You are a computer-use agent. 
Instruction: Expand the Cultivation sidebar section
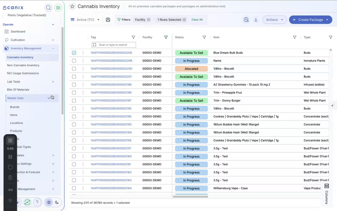53,40
